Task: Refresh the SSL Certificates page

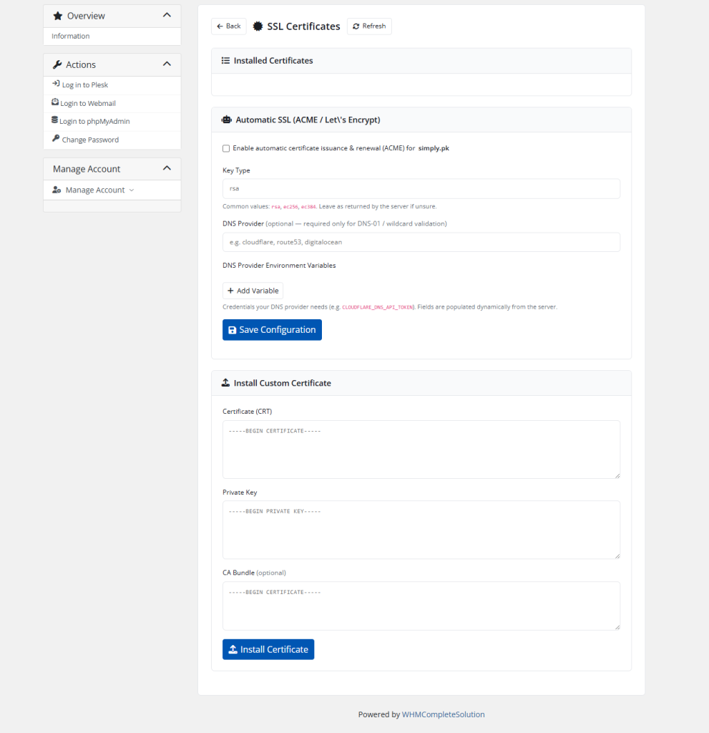Action: 369,26
